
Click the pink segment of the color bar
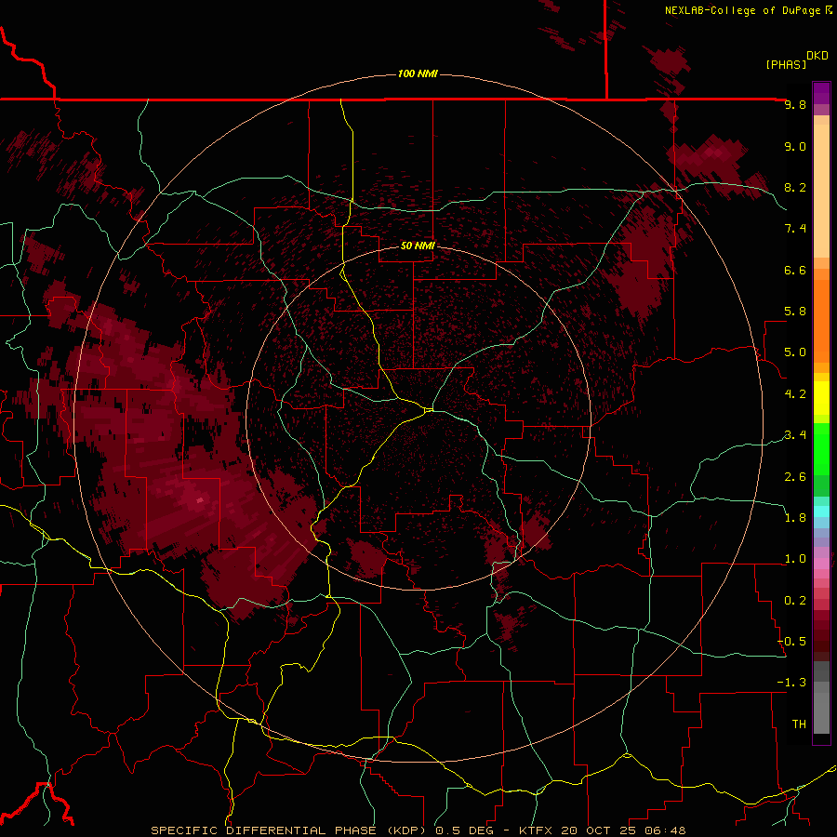821,564
